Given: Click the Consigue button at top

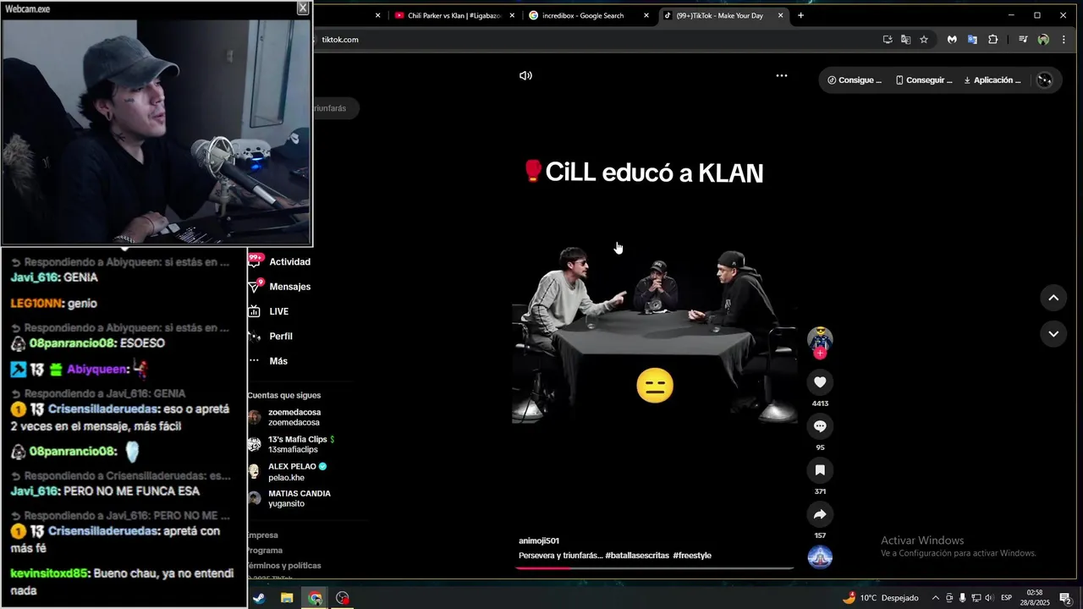Looking at the screenshot, I should 855,80.
